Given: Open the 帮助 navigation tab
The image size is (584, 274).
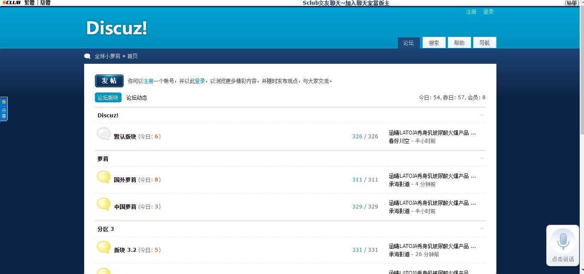Looking at the screenshot, I should [x=459, y=43].
